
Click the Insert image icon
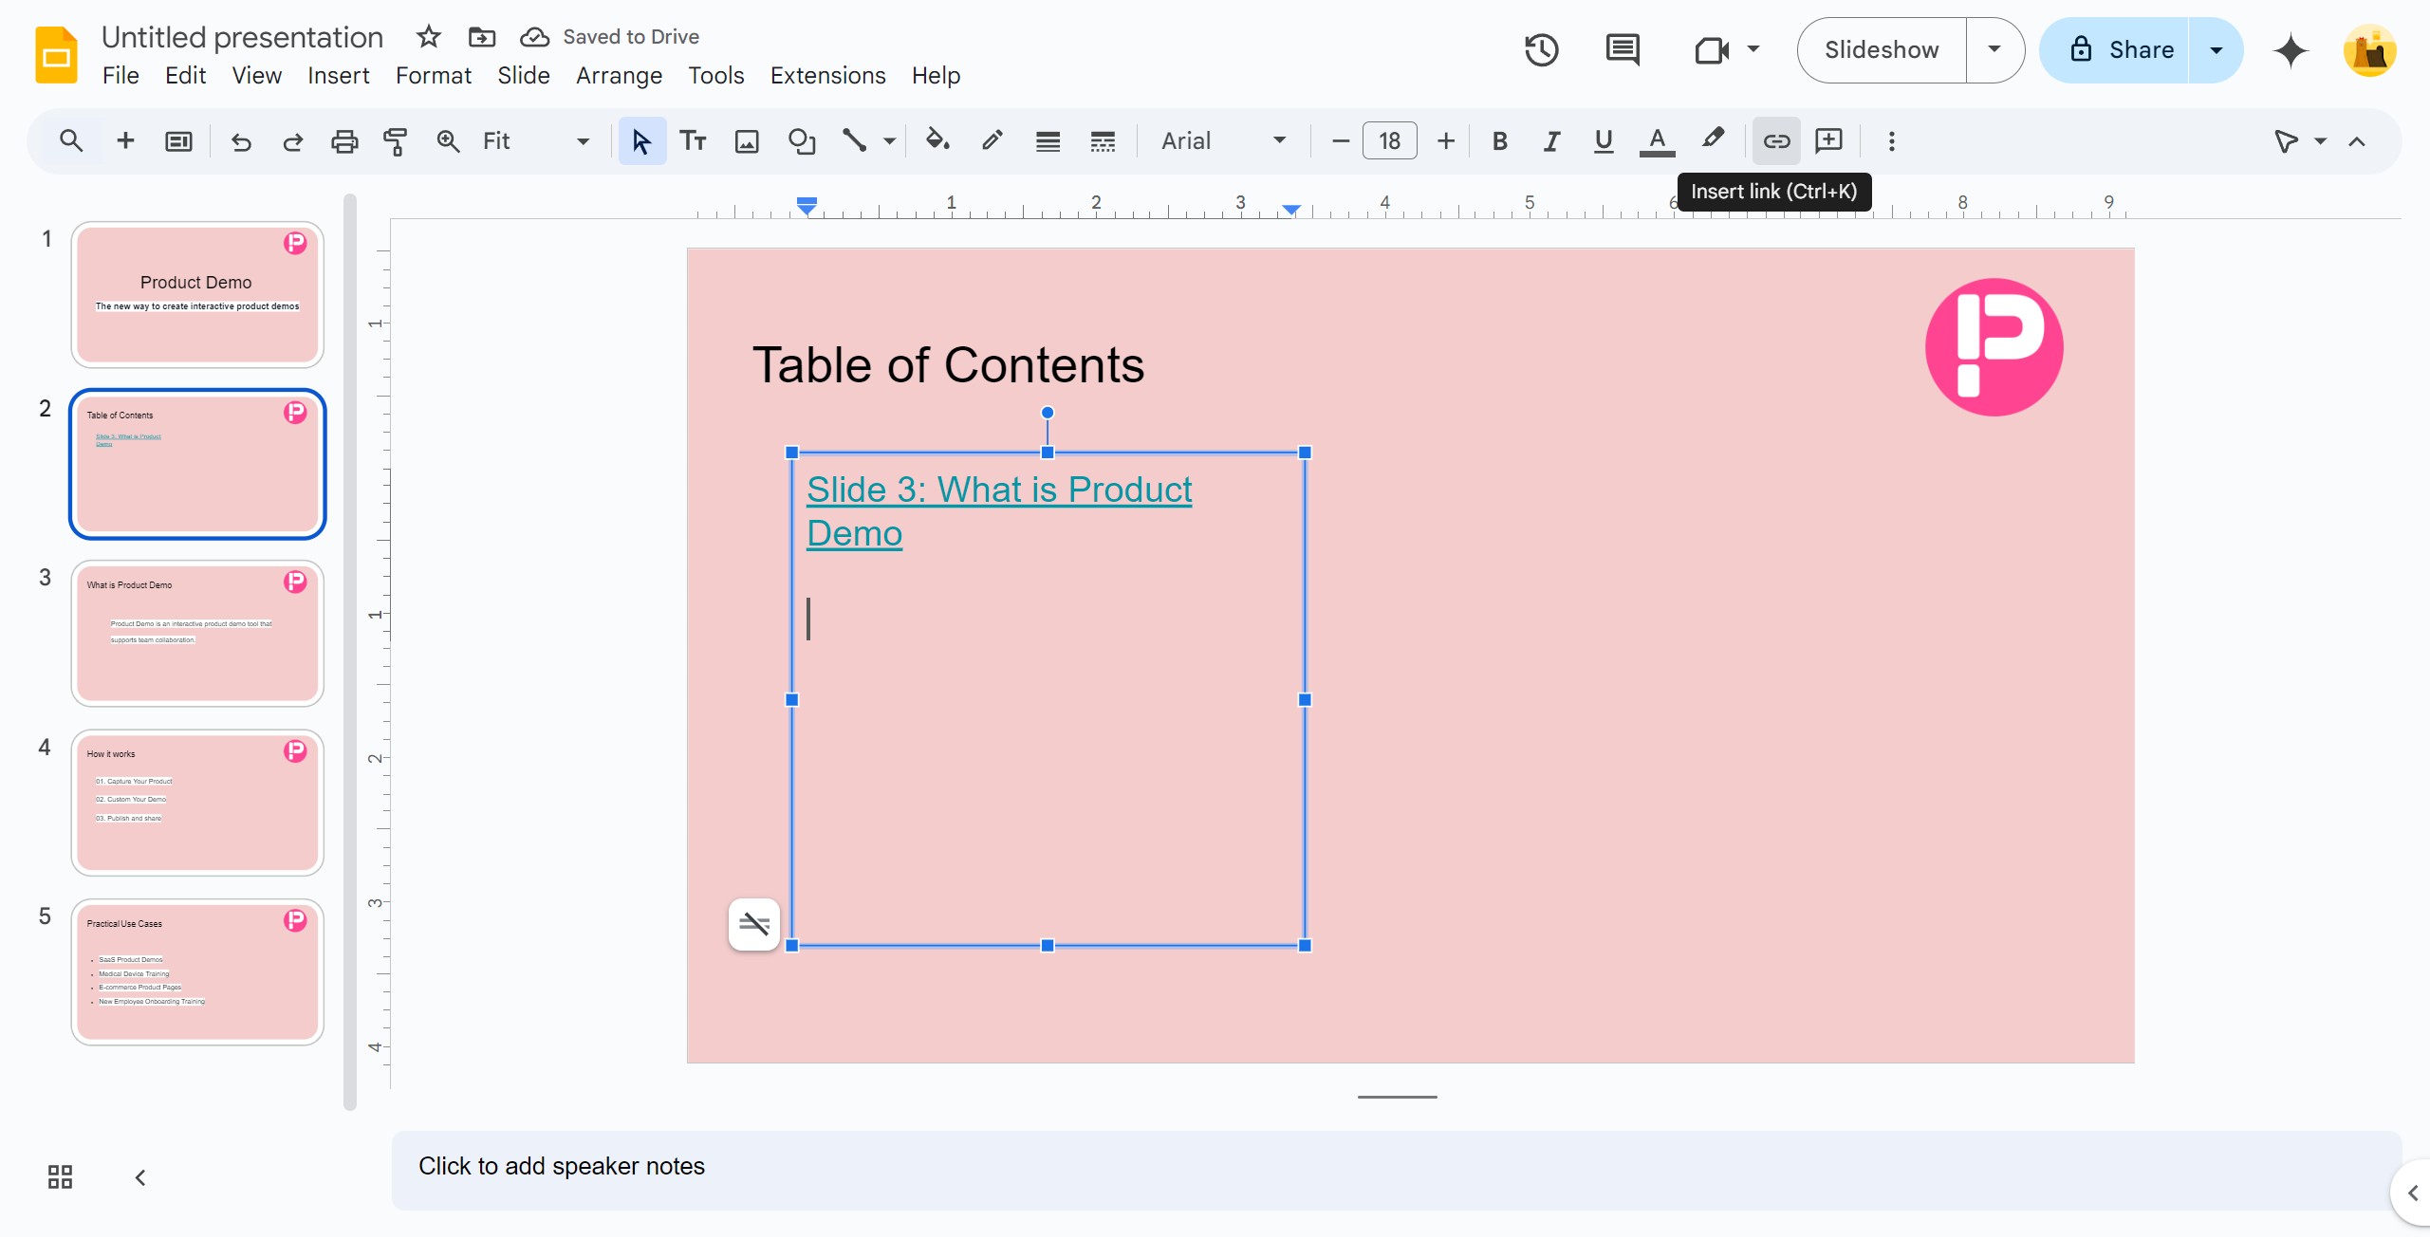pyautogui.click(x=747, y=141)
